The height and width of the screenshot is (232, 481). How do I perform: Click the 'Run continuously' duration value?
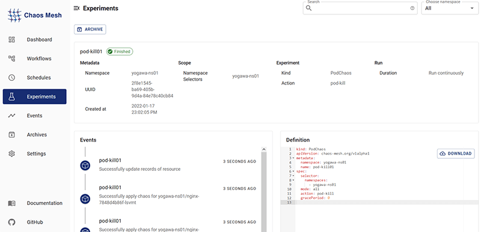(x=446, y=73)
